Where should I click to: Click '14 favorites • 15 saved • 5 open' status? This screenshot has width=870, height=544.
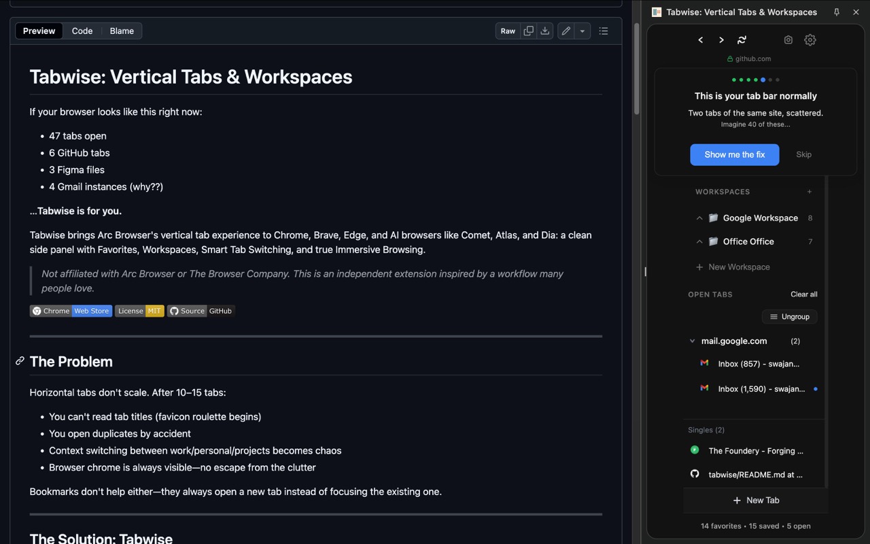click(x=756, y=526)
